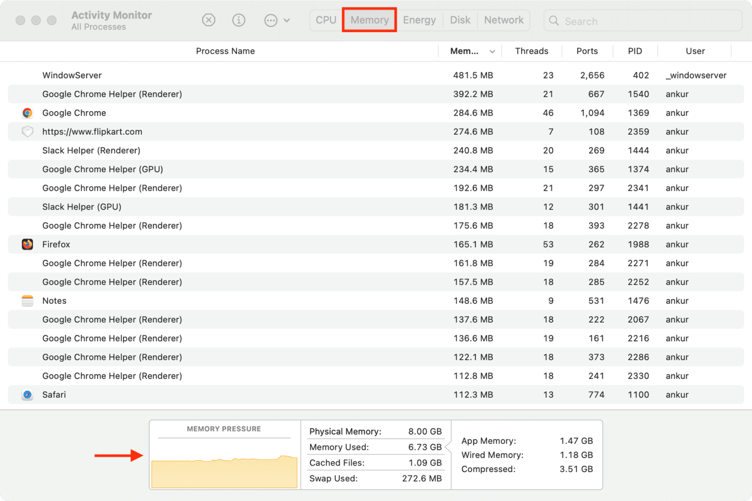The image size is (752, 501).
Task: Select the Google Chrome app icon
Action: click(x=28, y=113)
